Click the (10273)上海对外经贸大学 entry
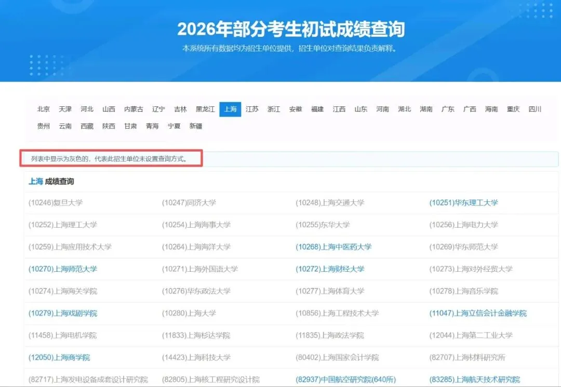The height and width of the screenshot is (387, 561). point(471,269)
